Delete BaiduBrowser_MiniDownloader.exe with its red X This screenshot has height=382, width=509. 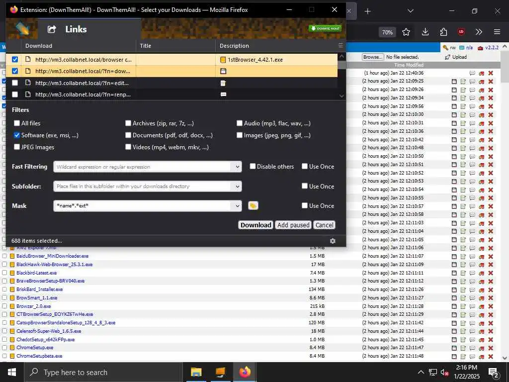pos(491,256)
